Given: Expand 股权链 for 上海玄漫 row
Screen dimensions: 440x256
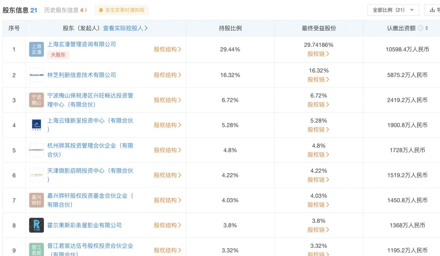Looking at the screenshot, I should point(318,54).
